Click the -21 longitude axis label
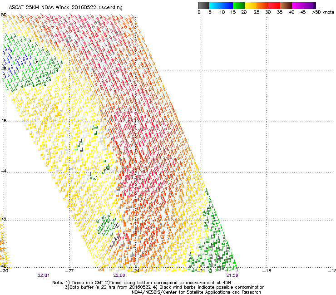The height and width of the screenshot is (295, 336). coord(201,271)
